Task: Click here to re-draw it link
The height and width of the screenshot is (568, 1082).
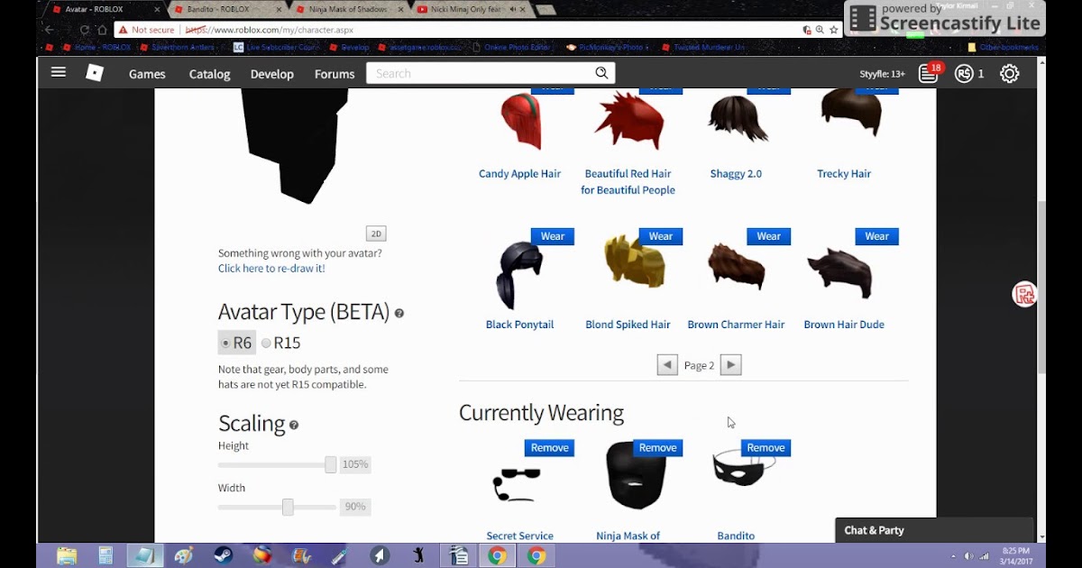Action: [x=271, y=269]
